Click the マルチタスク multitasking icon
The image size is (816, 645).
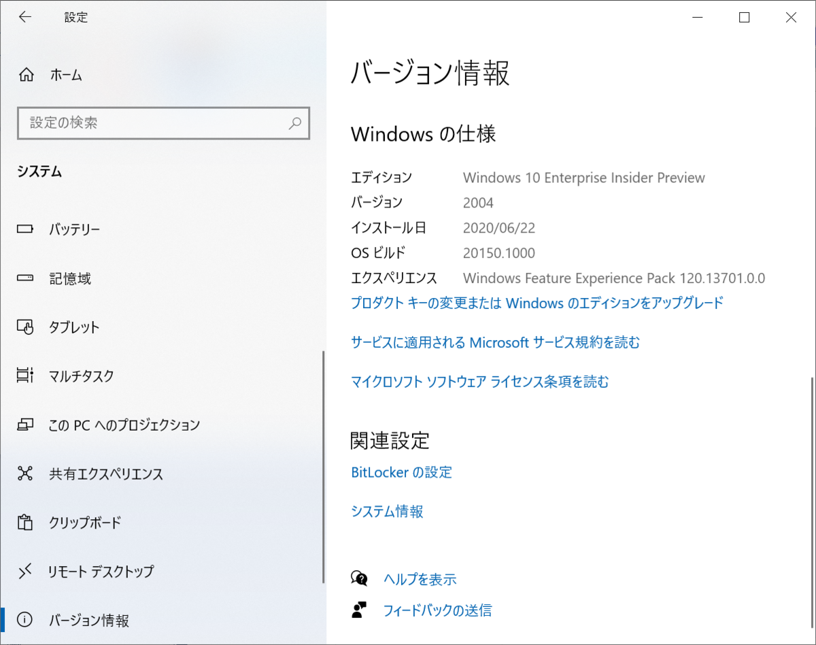tap(25, 376)
